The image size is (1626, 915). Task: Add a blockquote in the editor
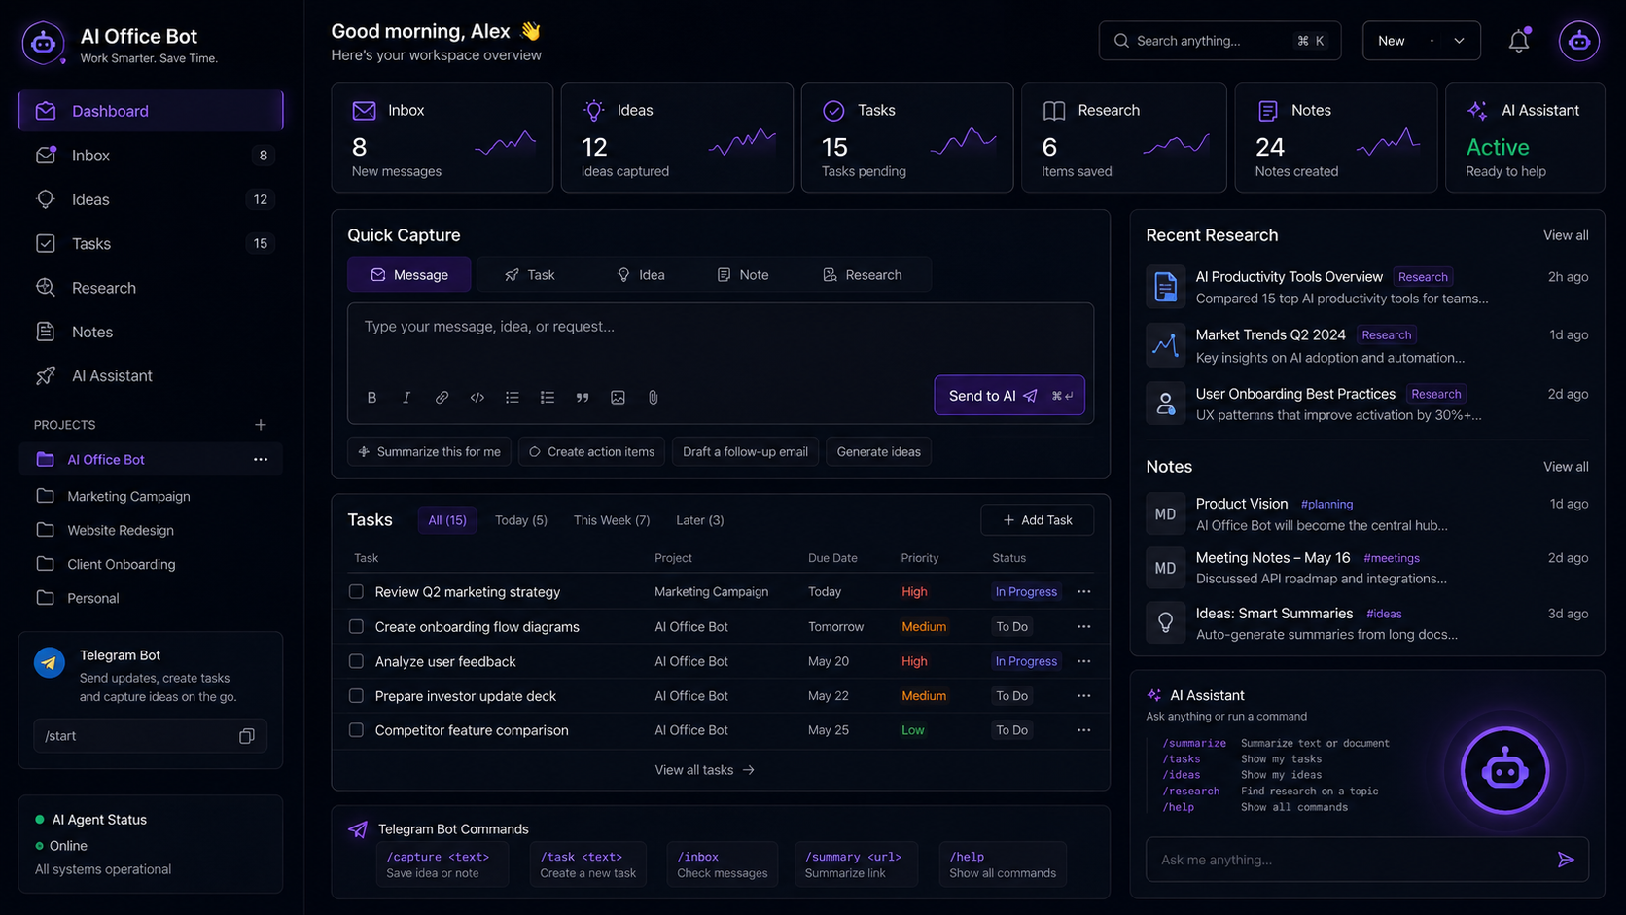point(583,397)
